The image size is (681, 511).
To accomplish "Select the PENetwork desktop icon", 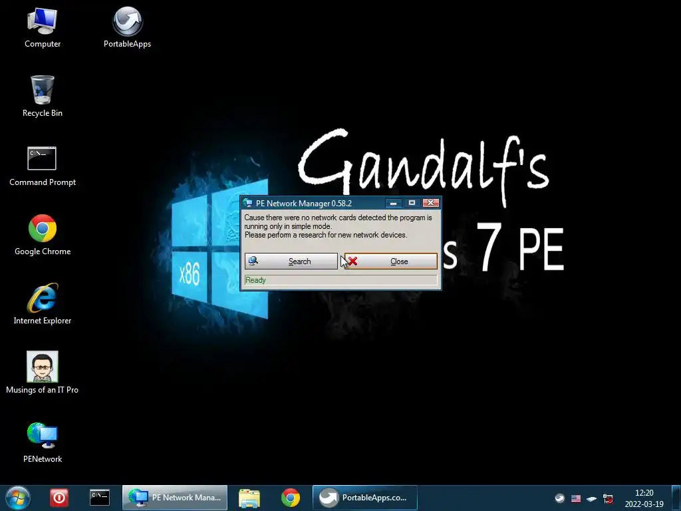I will pyautogui.click(x=42, y=442).
